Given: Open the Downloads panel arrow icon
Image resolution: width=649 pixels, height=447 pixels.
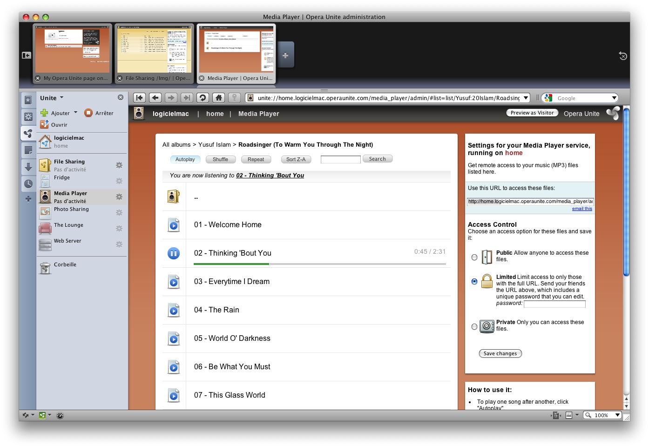Looking at the screenshot, I should [28, 167].
